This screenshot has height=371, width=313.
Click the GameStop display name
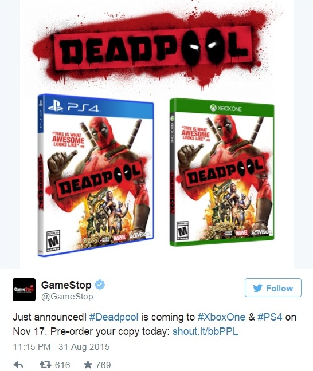[x=66, y=285]
